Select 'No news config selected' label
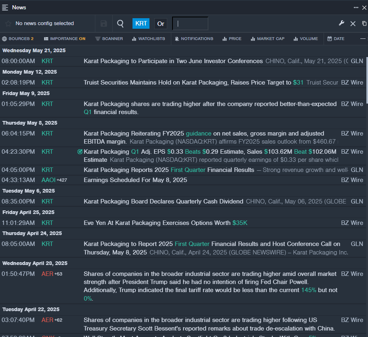 coord(44,23)
